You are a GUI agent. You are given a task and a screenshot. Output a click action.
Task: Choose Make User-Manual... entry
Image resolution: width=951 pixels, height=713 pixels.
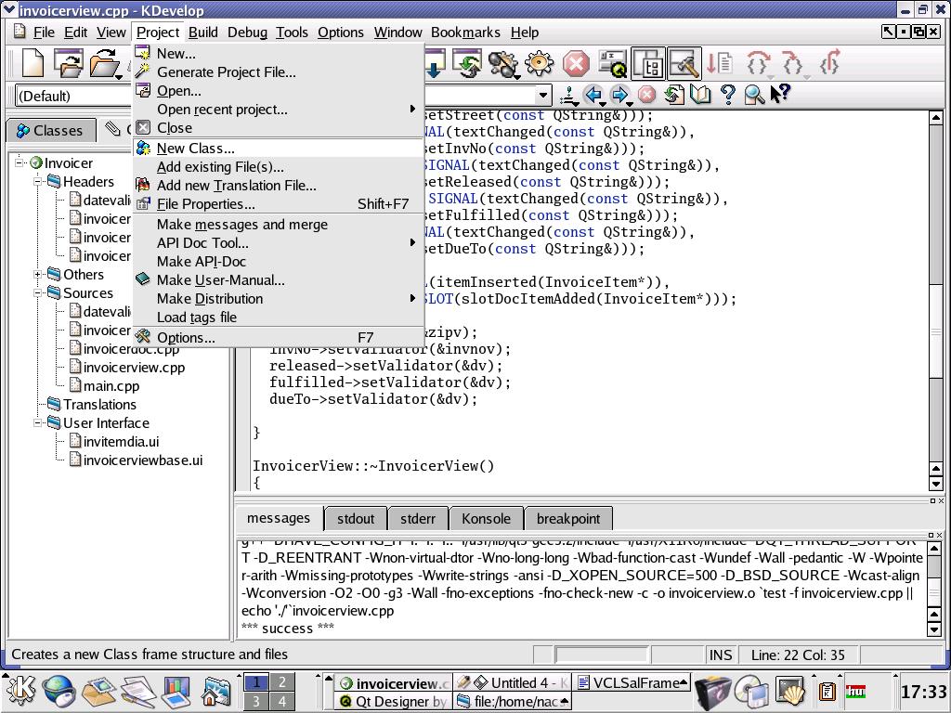click(x=278, y=280)
